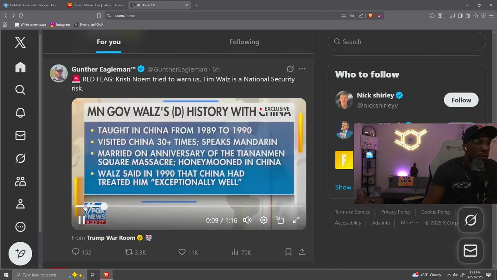This screenshot has width=497, height=280.
Task: View post analytics showing 70K
Action: coord(241,252)
